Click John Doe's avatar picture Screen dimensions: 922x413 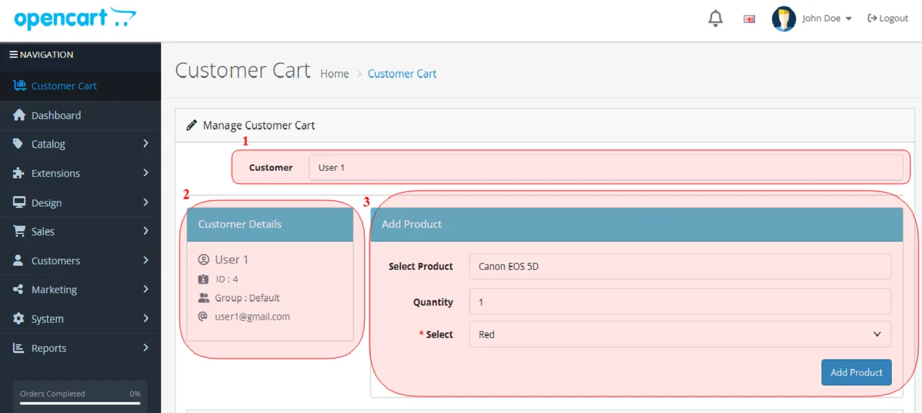(784, 19)
